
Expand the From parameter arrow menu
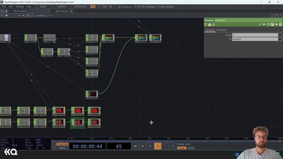[x=280, y=35]
